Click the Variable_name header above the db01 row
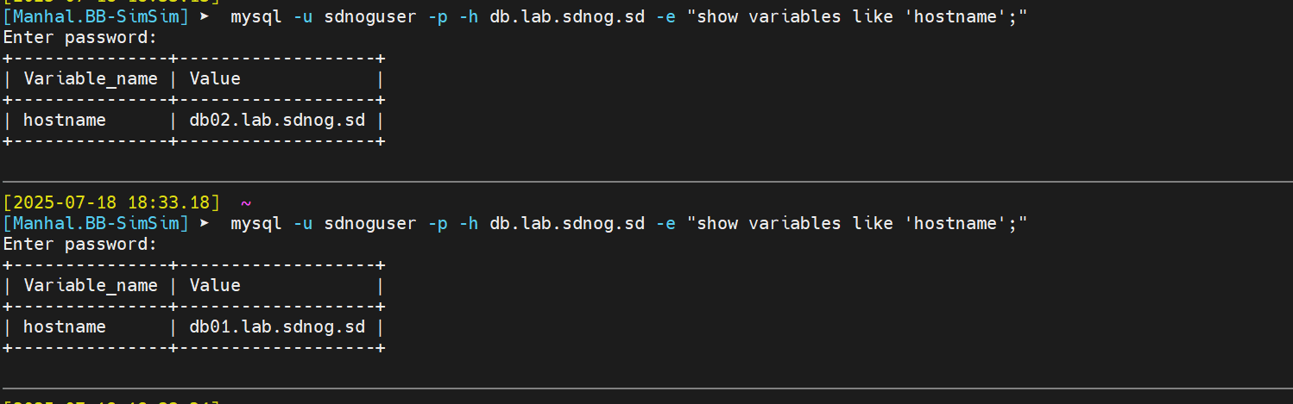The image size is (1293, 404). coord(91,285)
